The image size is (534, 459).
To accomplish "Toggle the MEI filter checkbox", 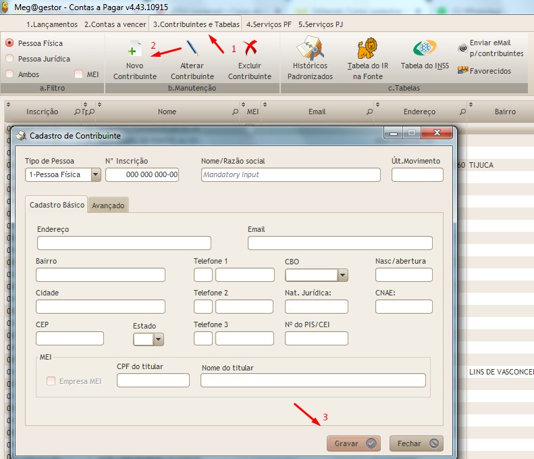I will [x=79, y=74].
